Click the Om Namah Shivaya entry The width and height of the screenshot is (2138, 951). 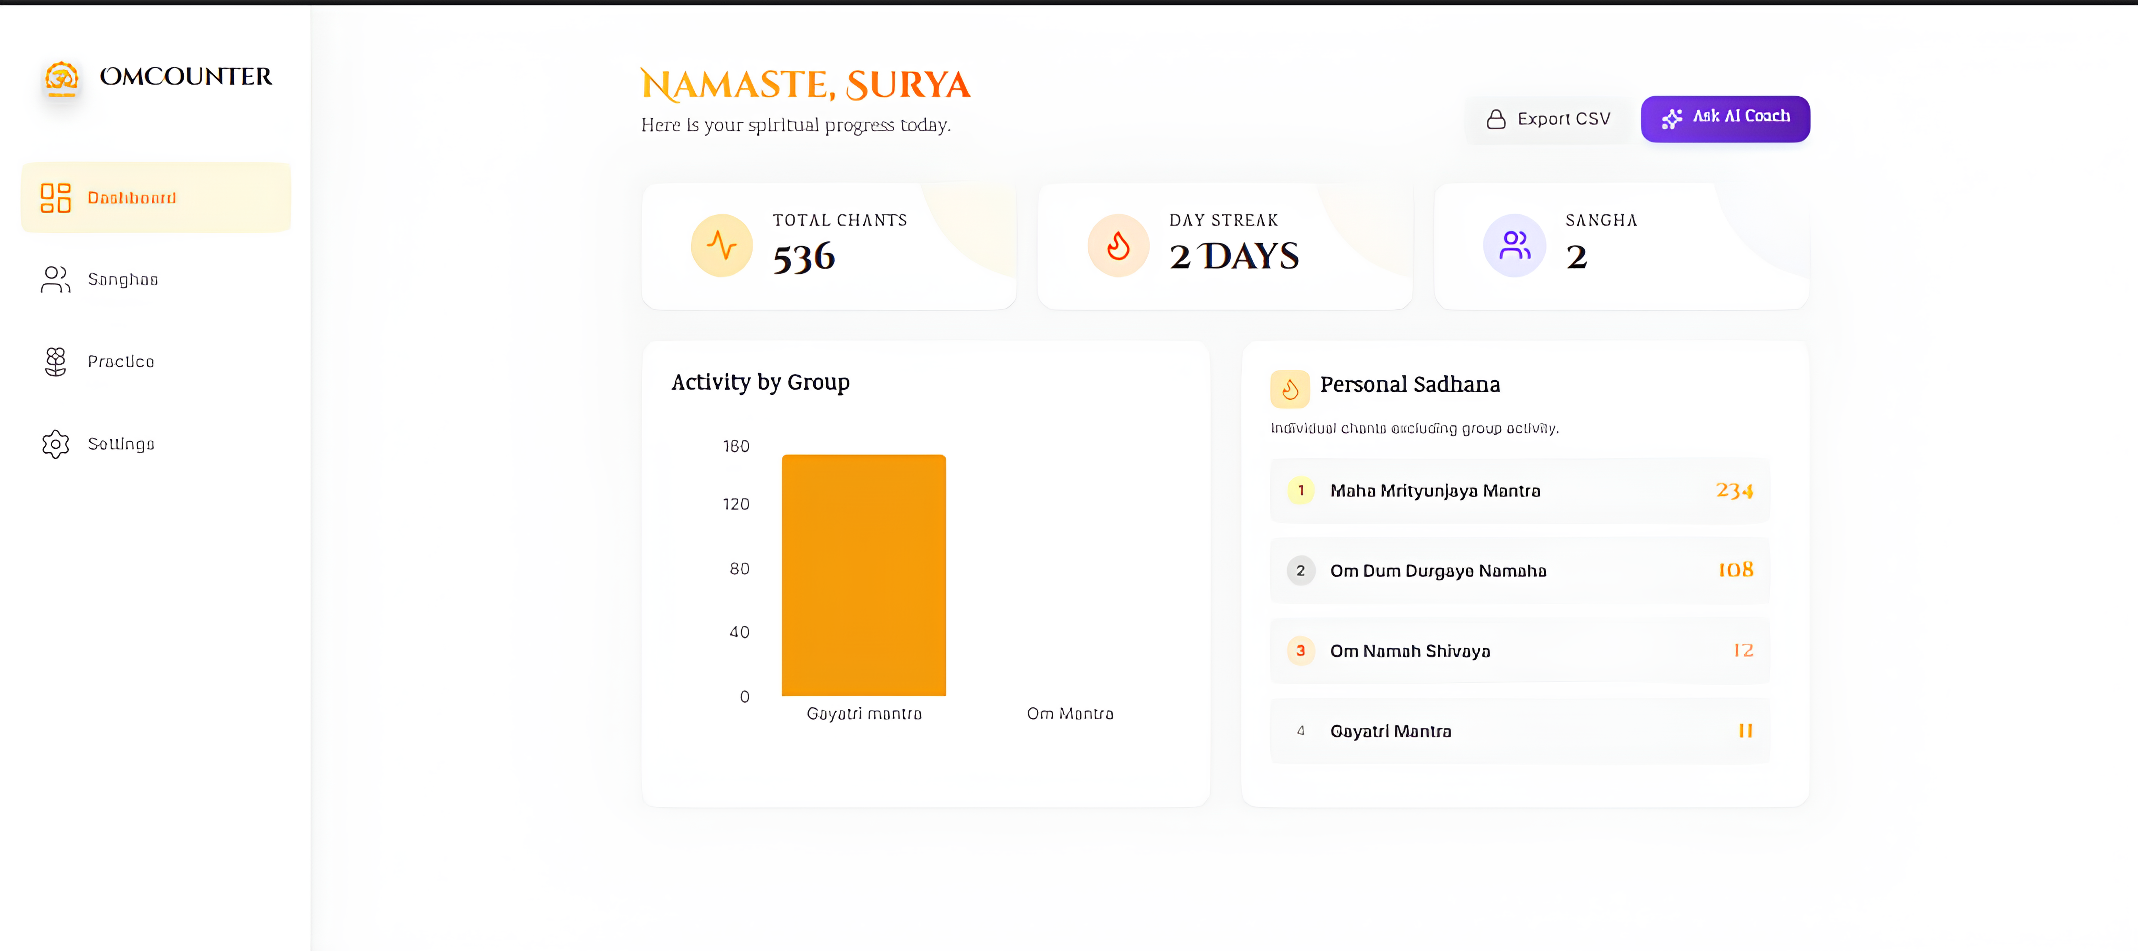[x=1519, y=651]
